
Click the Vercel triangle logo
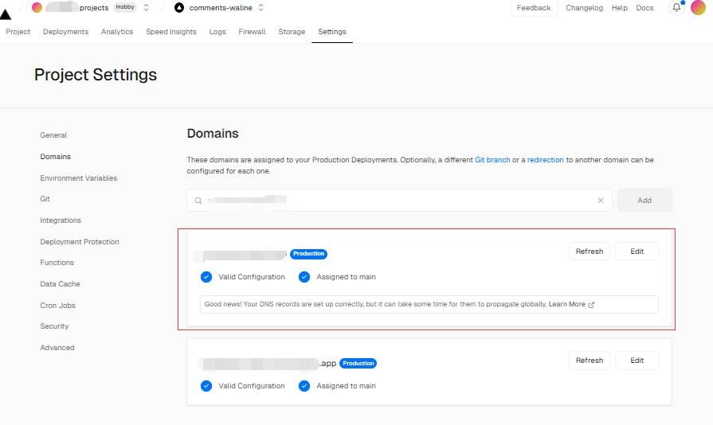coord(6,14)
